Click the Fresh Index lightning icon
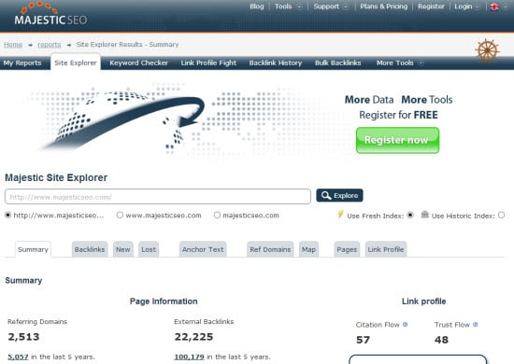Screen dimensions: 514x364 click(x=340, y=215)
